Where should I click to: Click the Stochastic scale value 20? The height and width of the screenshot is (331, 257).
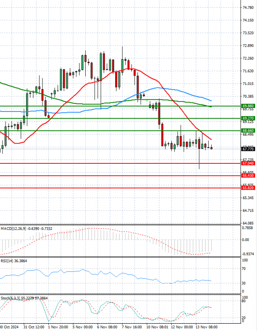point(243,318)
